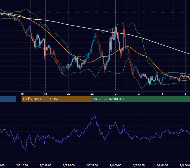The height and width of the screenshot is (168, 190).
Task: Click the 2/7 22:00 date label
Action: (x=92, y=165)
